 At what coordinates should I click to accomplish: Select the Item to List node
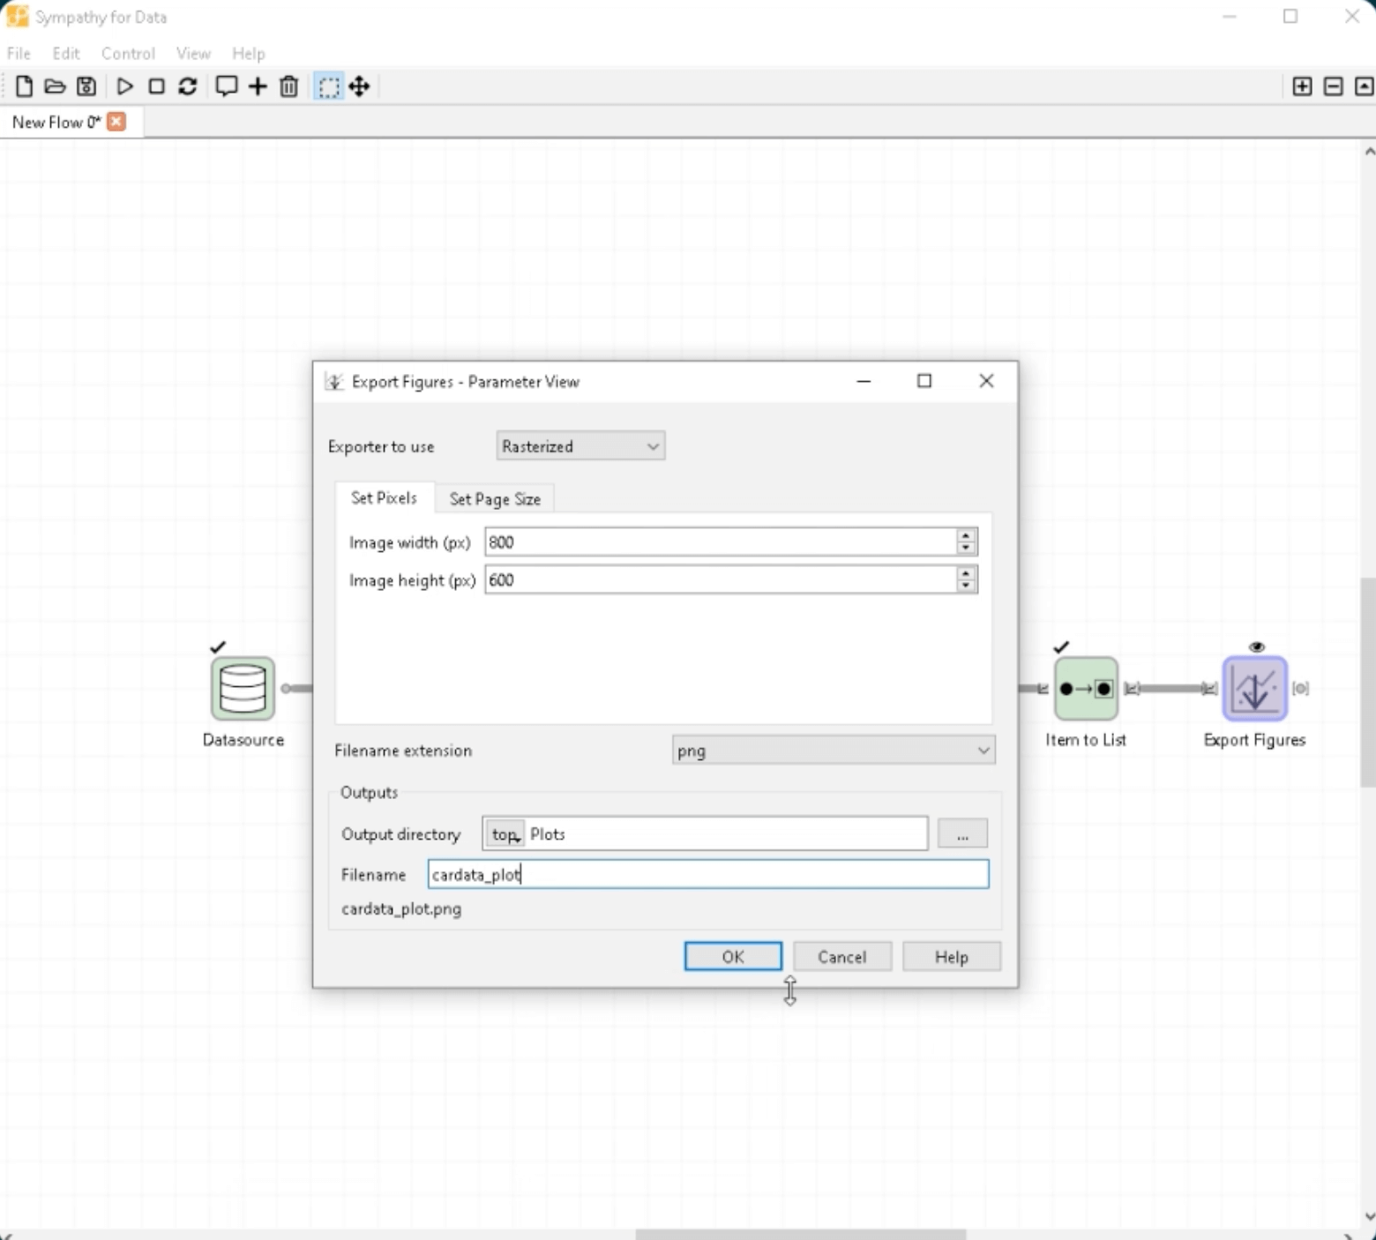click(1086, 689)
